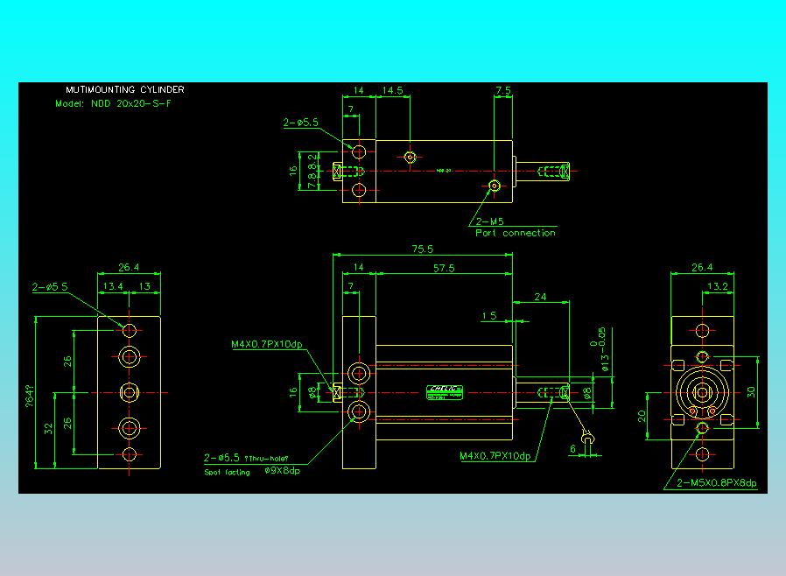
Task: Click the lower M5 port hole in top view
Action: tap(495, 186)
